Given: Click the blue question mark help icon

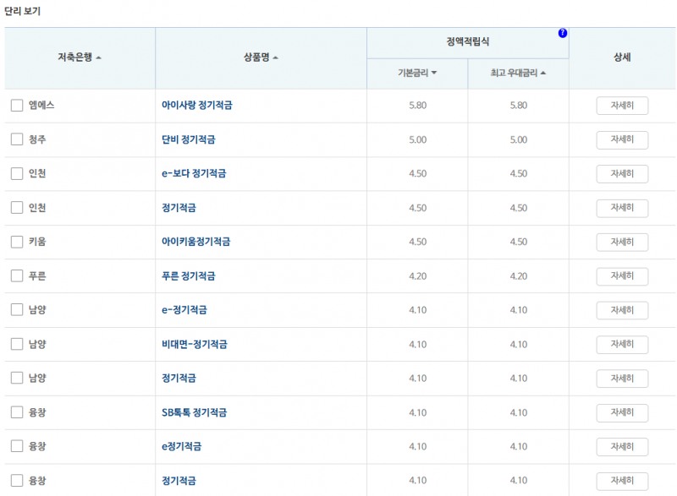Looking at the screenshot, I should click(x=562, y=33).
